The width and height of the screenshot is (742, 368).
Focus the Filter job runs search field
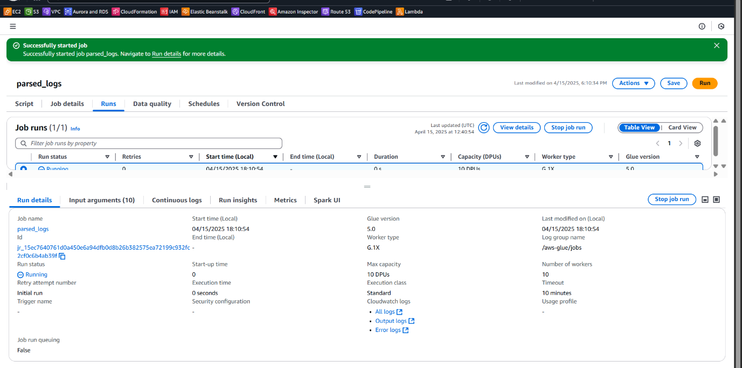click(149, 144)
